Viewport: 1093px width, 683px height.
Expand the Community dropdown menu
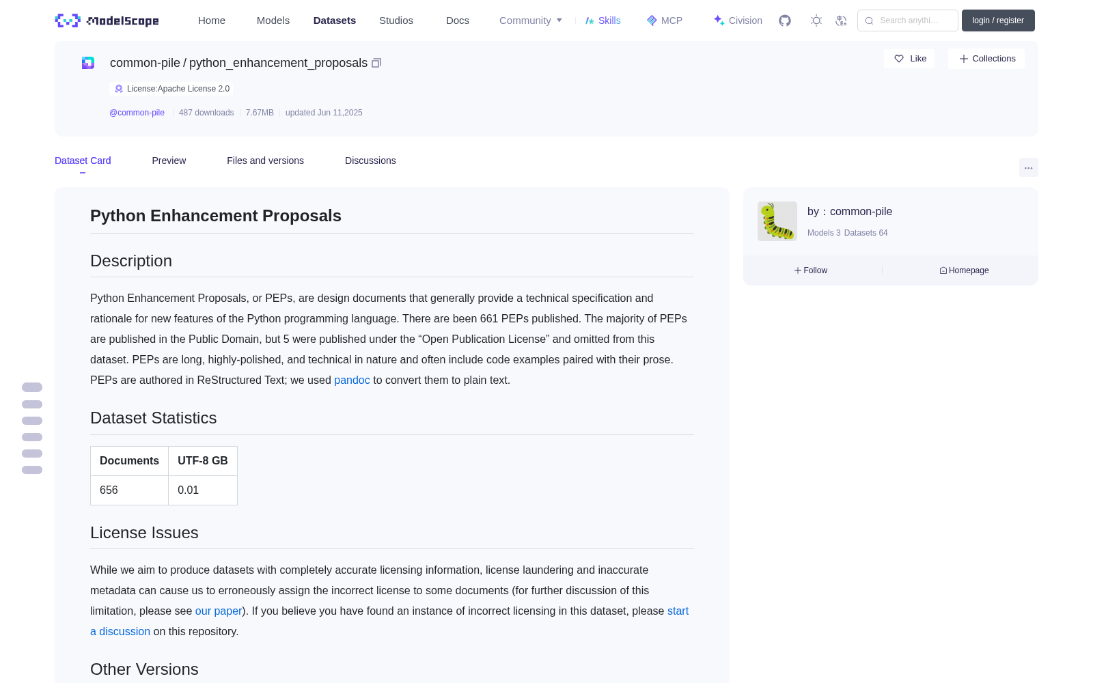tap(531, 20)
